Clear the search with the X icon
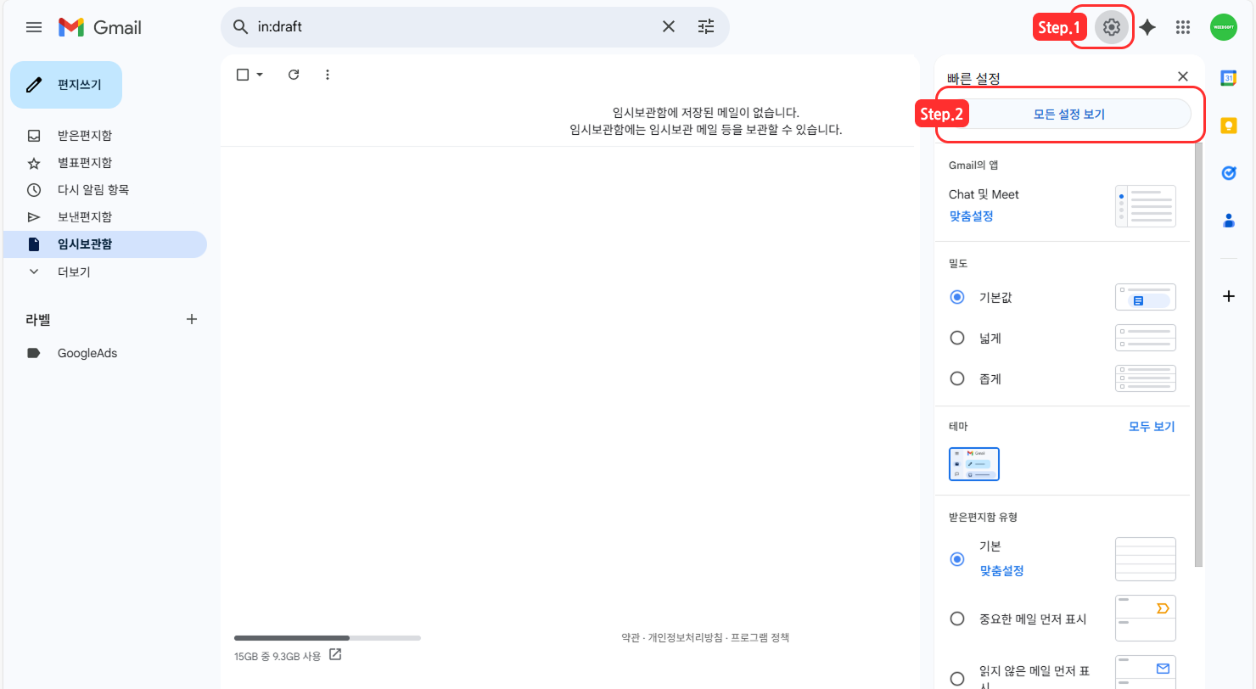The height and width of the screenshot is (689, 1256). click(669, 26)
